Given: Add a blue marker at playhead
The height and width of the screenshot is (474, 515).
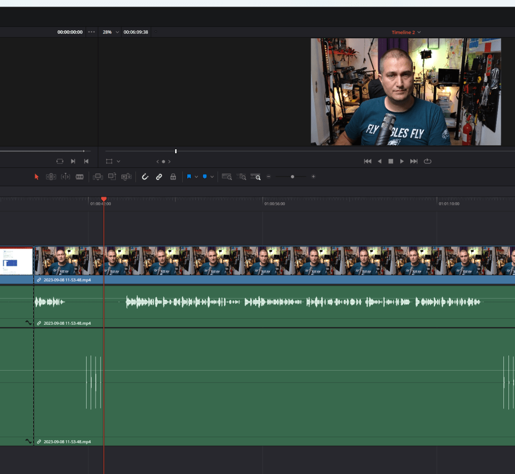Looking at the screenshot, I should (204, 176).
